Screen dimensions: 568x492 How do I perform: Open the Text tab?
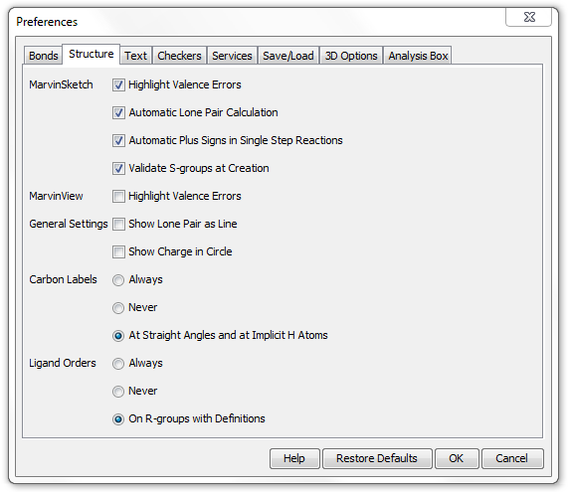(135, 56)
